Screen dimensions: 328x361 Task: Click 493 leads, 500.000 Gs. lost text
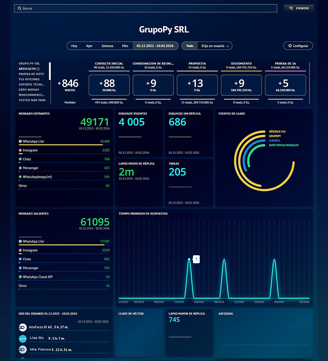click(x=109, y=102)
